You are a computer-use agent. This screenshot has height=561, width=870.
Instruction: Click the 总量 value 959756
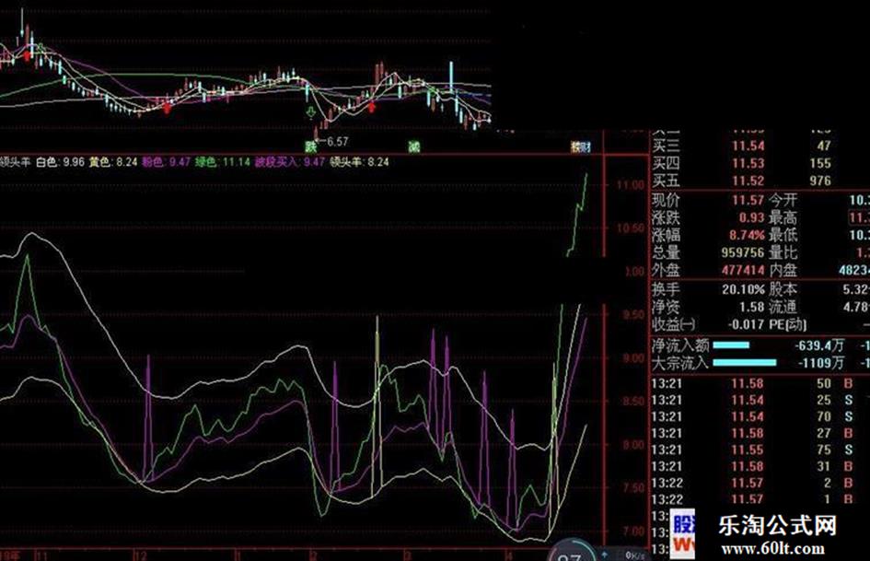pyautogui.click(x=743, y=252)
